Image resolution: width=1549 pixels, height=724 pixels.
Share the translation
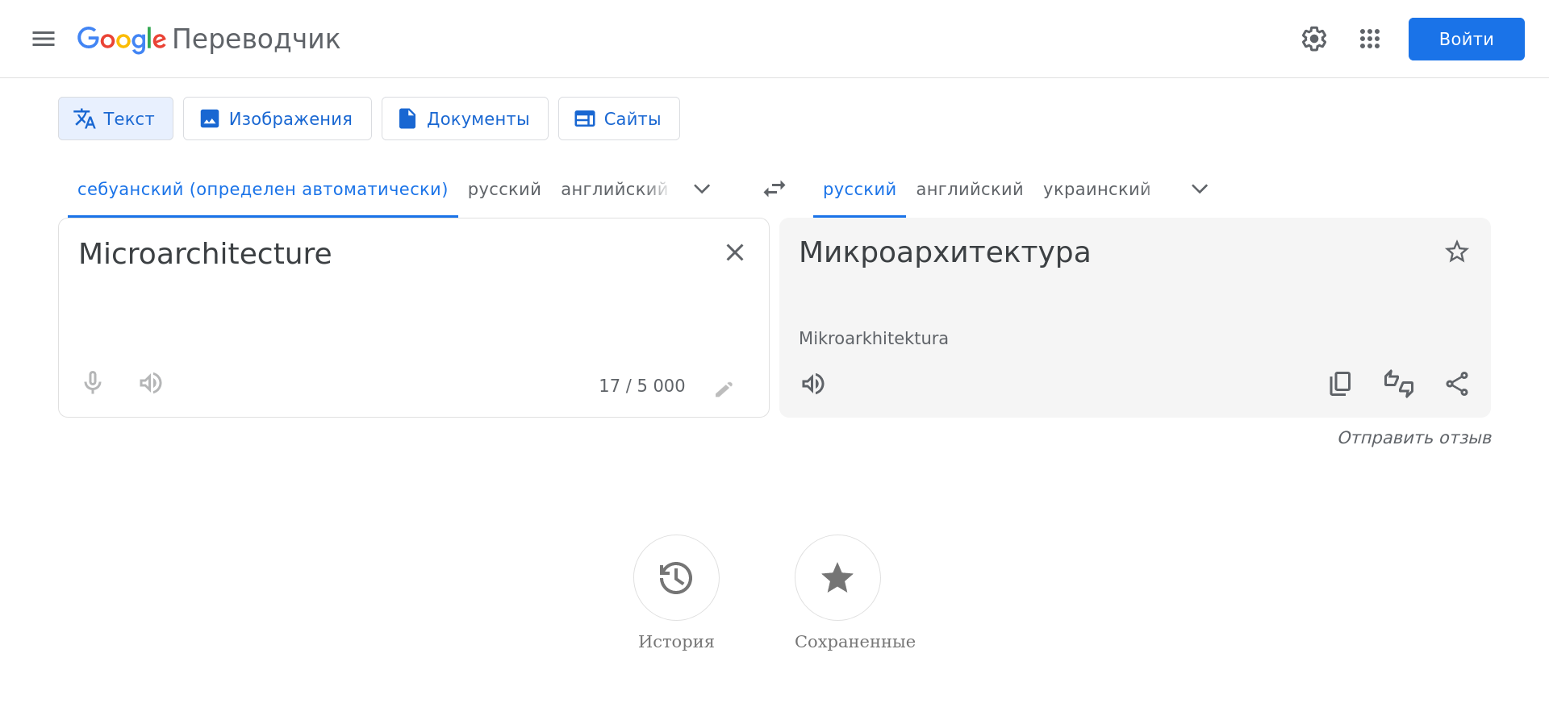(x=1457, y=384)
